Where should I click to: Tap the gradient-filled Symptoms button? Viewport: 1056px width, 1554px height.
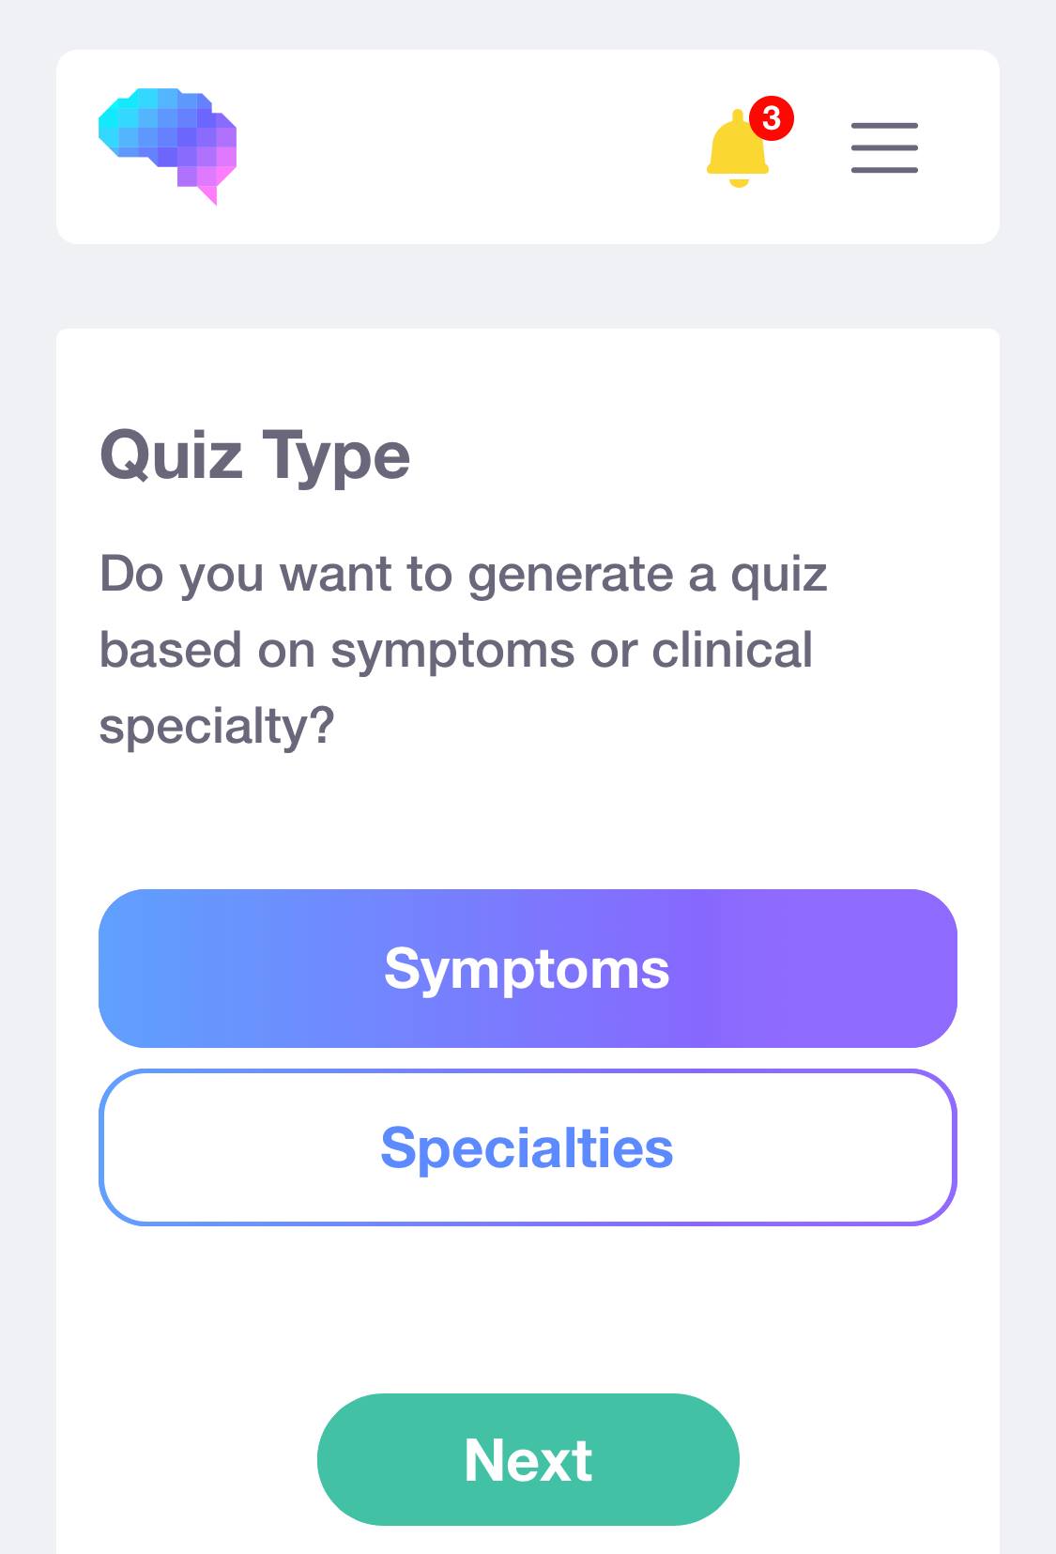pos(528,968)
